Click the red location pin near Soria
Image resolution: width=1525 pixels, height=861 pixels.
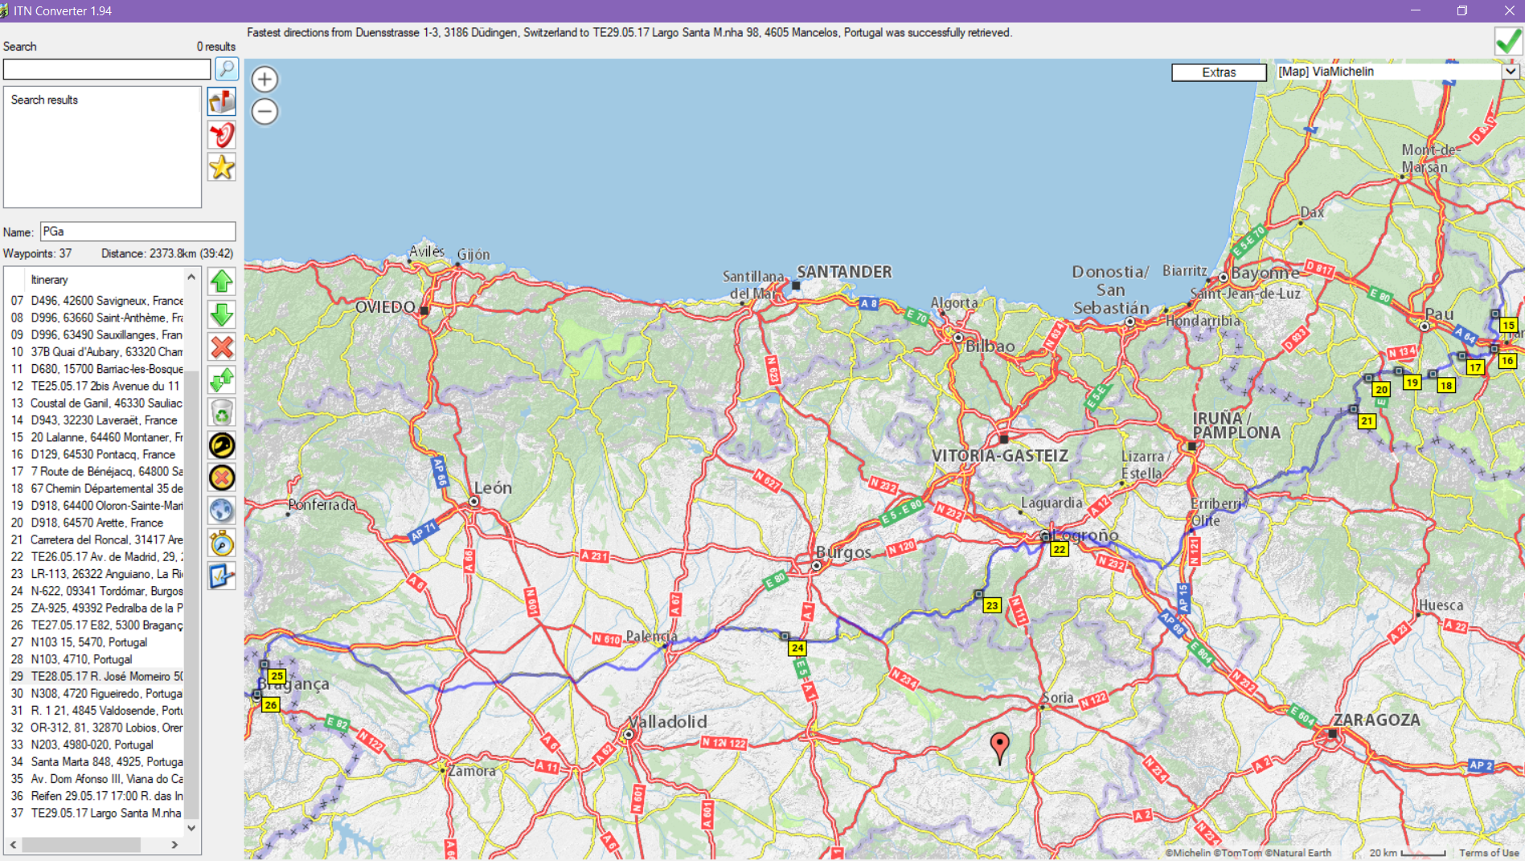pos(999,747)
